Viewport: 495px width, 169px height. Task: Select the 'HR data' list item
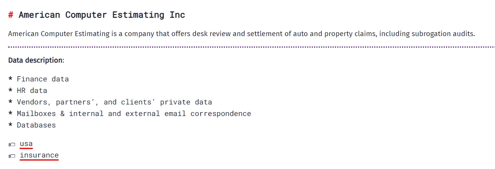(32, 91)
